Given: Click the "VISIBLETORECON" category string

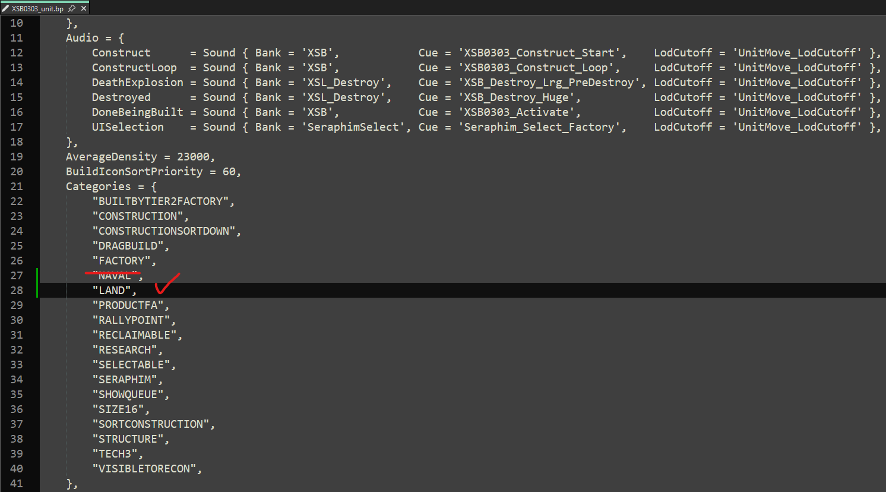Looking at the screenshot, I should point(144,469).
